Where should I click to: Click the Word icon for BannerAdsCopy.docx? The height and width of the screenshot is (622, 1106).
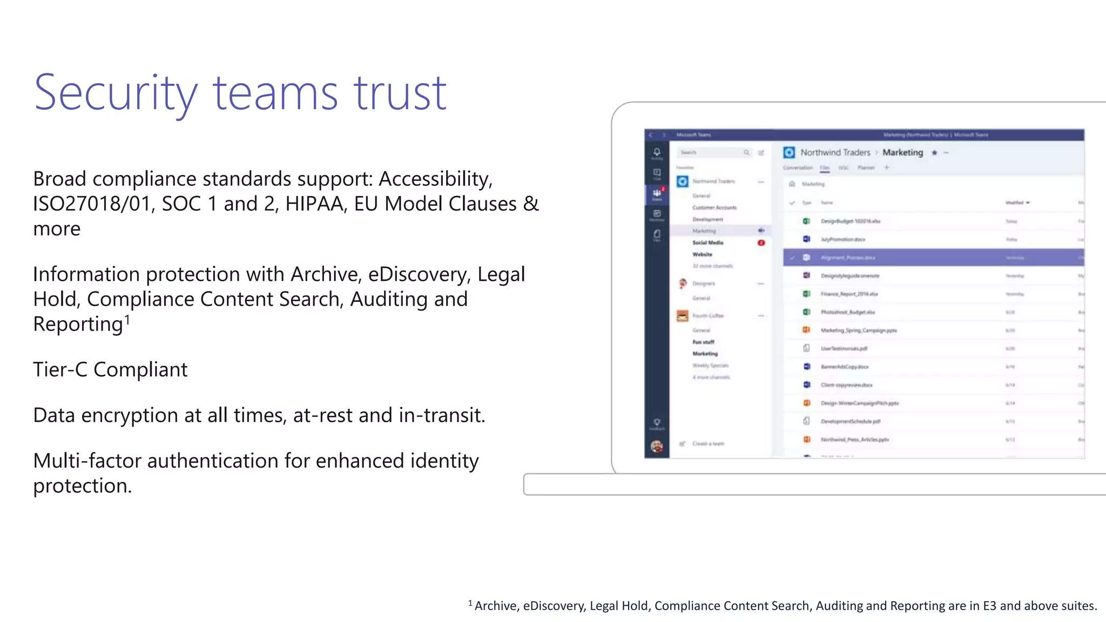[806, 367]
